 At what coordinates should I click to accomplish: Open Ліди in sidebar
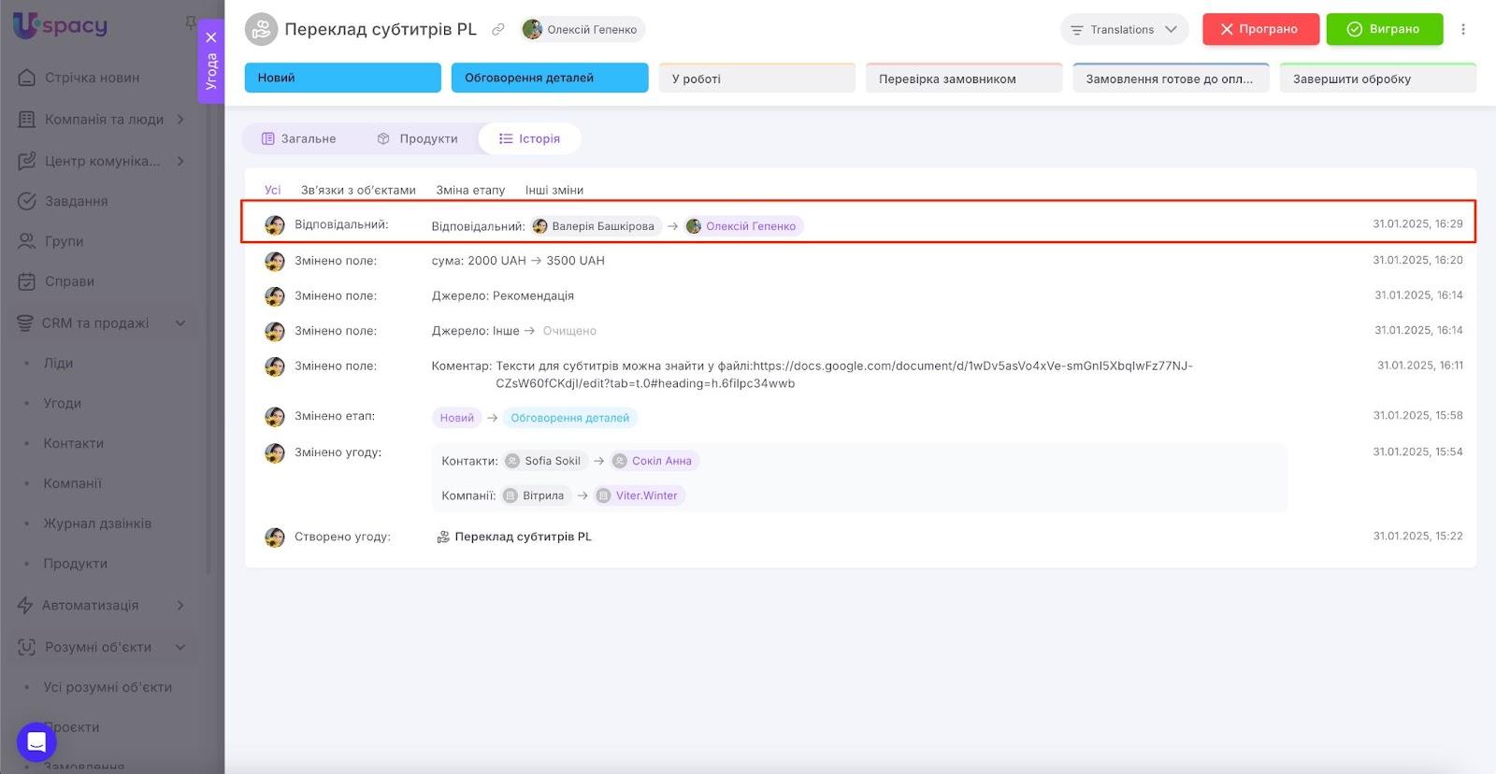pyautogui.click(x=58, y=363)
